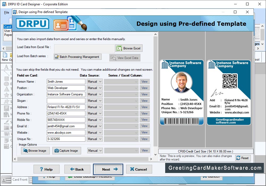The width and height of the screenshot is (266, 186).
Task: Go Back to previous wizard step
Action: (x=77, y=169)
